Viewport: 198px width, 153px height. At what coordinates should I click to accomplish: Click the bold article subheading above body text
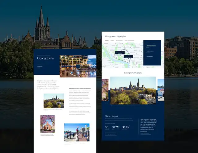80,88
